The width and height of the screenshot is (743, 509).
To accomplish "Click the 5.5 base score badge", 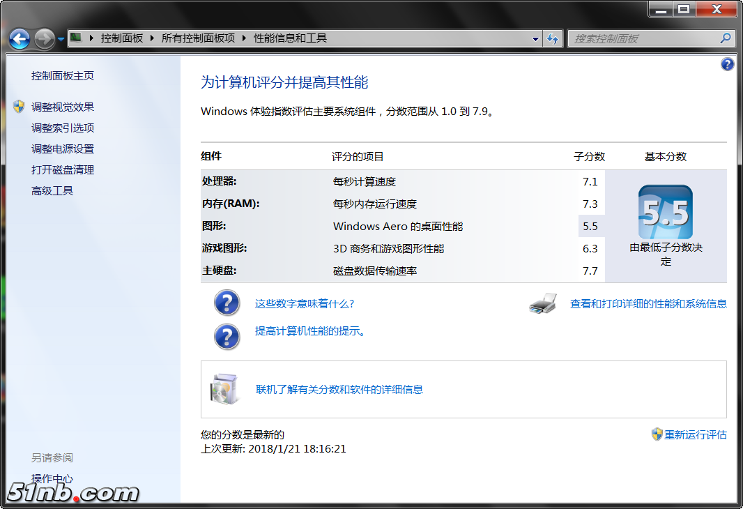I will [665, 213].
